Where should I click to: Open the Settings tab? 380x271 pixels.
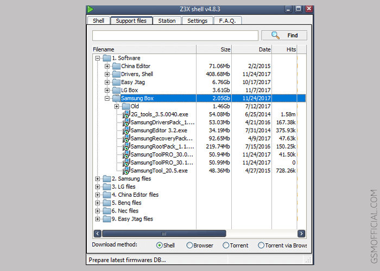[197, 21]
